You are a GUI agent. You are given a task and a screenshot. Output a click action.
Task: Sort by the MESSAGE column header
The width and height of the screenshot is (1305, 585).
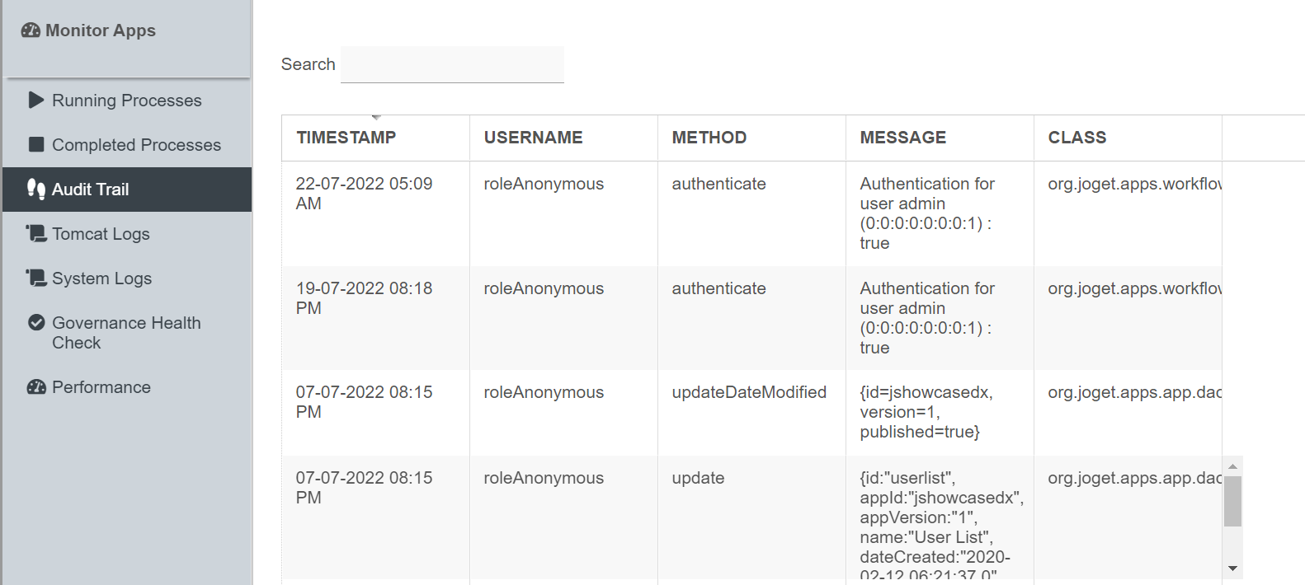[x=902, y=138]
